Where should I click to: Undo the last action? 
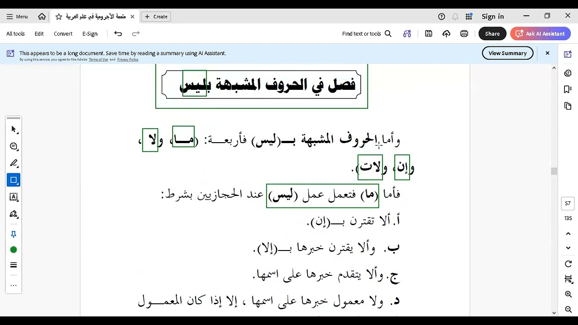pos(118,33)
